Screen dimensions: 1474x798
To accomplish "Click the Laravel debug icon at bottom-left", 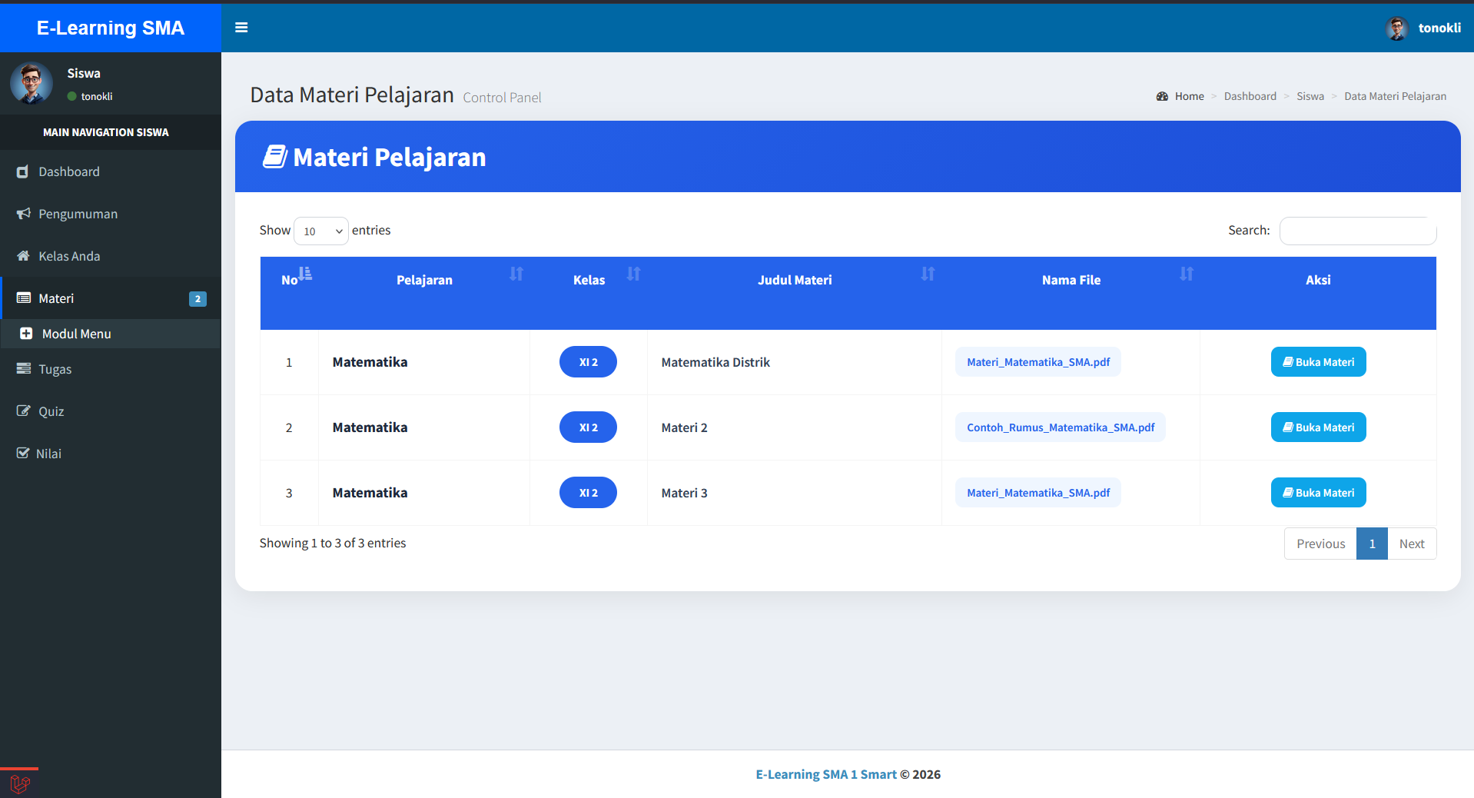I will point(20,784).
